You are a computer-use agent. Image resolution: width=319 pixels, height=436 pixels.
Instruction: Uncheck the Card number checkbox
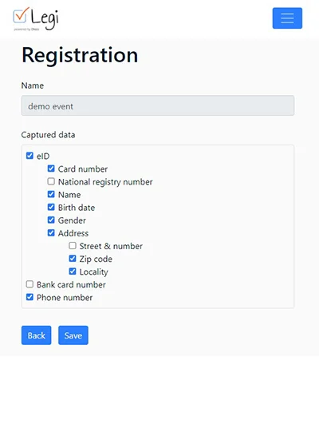(x=51, y=168)
